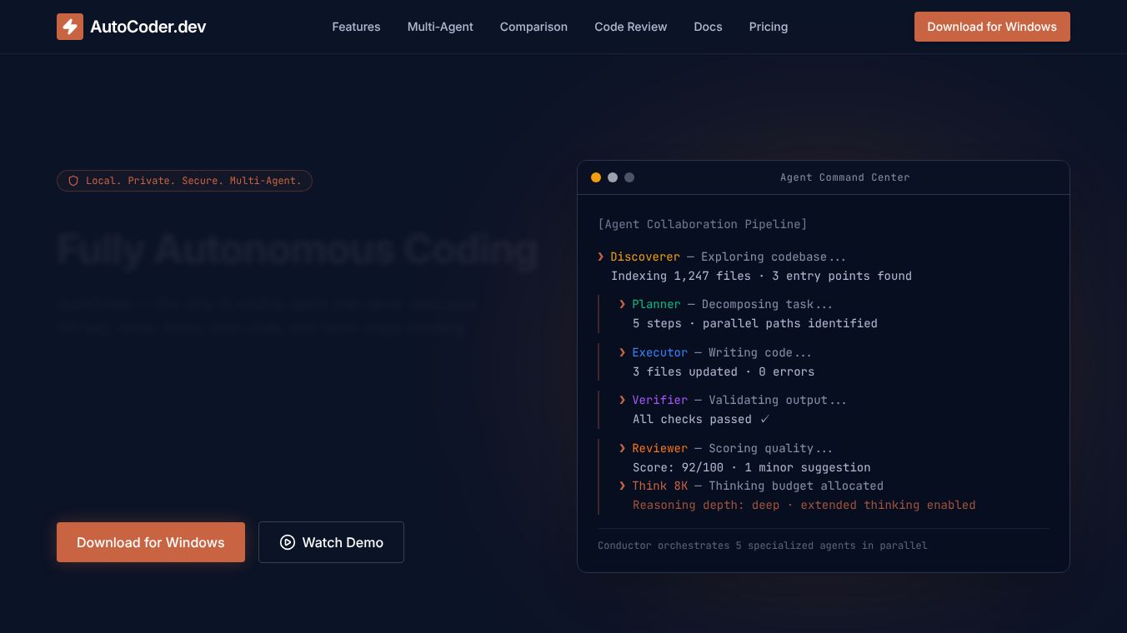Click the All checks passed line
This screenshot has height=633, width=1127.
(x=701, y=419)
